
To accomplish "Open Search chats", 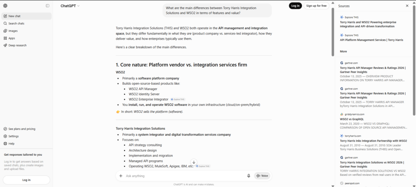I will (x=26, y=24).
